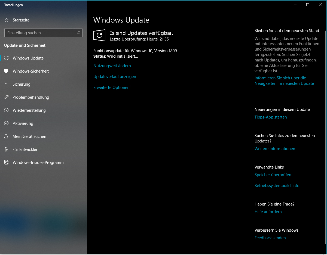Click 'Bleiben Sie auf dem neuesten Stand' heading
The height and width of the screenshot is (255, 327).
click(x=287, y=31)
